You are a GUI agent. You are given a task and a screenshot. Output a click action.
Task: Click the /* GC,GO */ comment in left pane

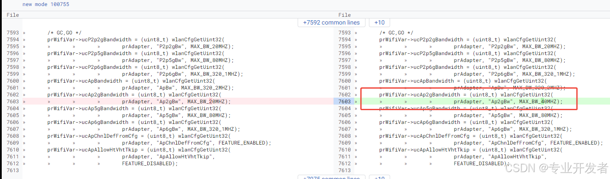(x=64, y=33)
